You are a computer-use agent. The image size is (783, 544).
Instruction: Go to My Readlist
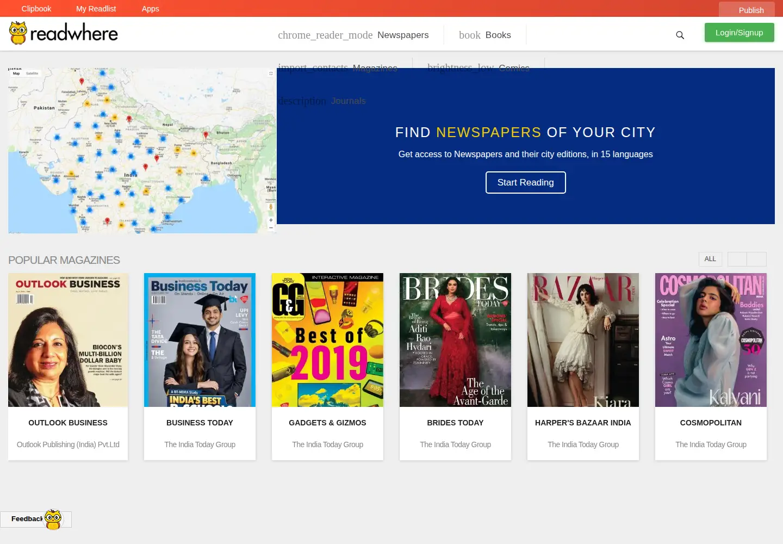coord(96,9)
